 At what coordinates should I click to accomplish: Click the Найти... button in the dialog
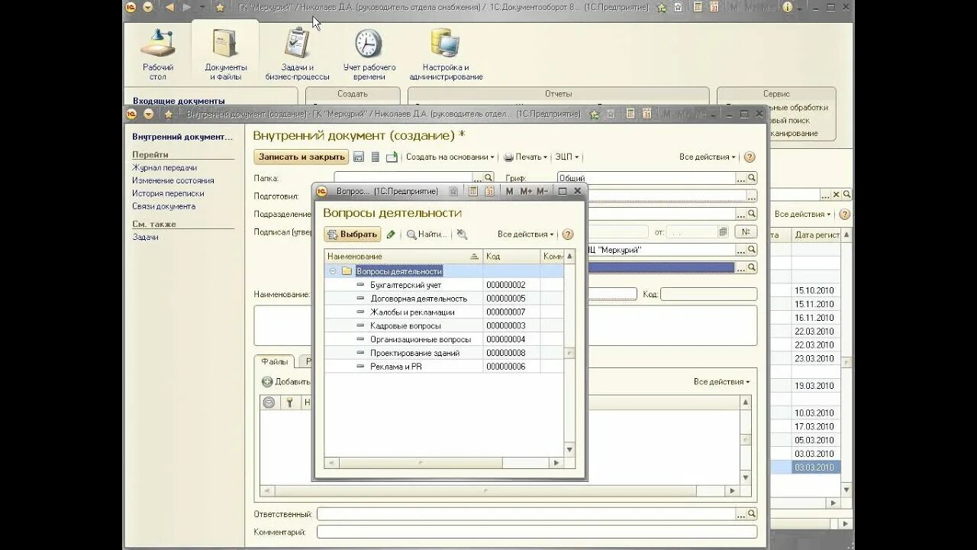(x=427, y=235)
